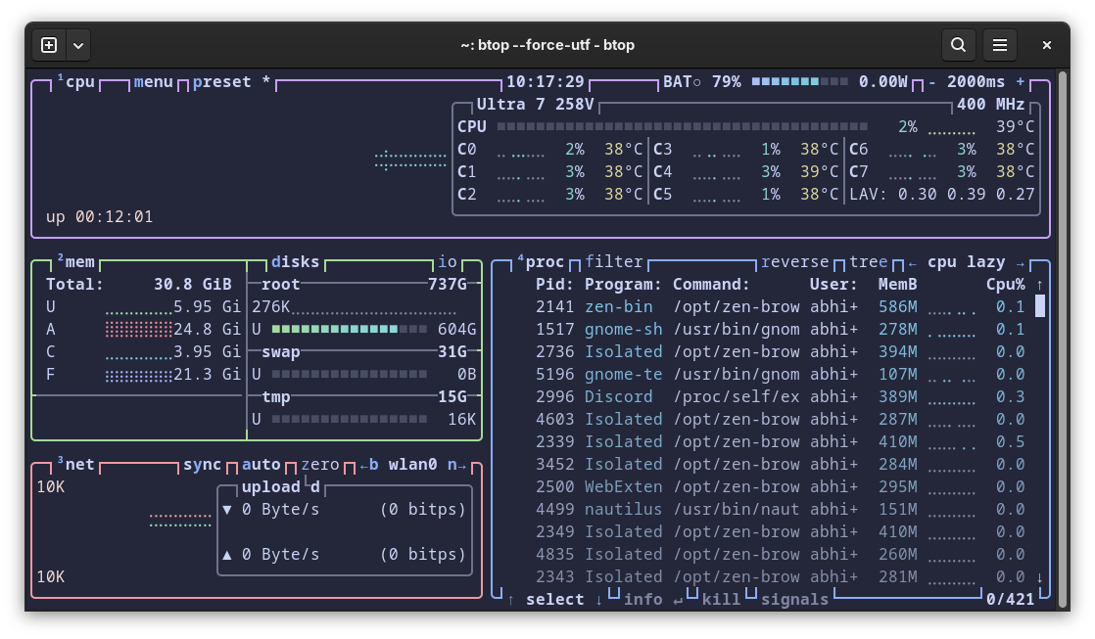This screenshot has width=1095, height=639.
Task: Enable tree view for processes
Action: tap(868, 261)
